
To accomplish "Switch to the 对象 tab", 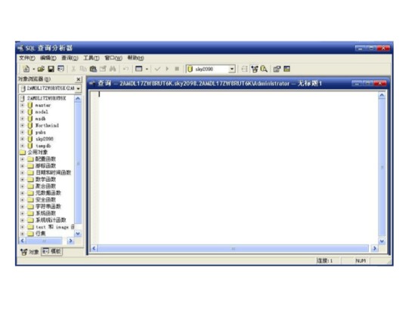I will pos(29,252).
